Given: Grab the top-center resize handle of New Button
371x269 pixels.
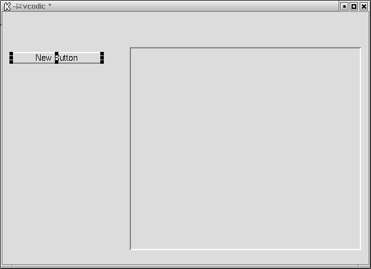Looking at the screenshot, I should point(57,54).
